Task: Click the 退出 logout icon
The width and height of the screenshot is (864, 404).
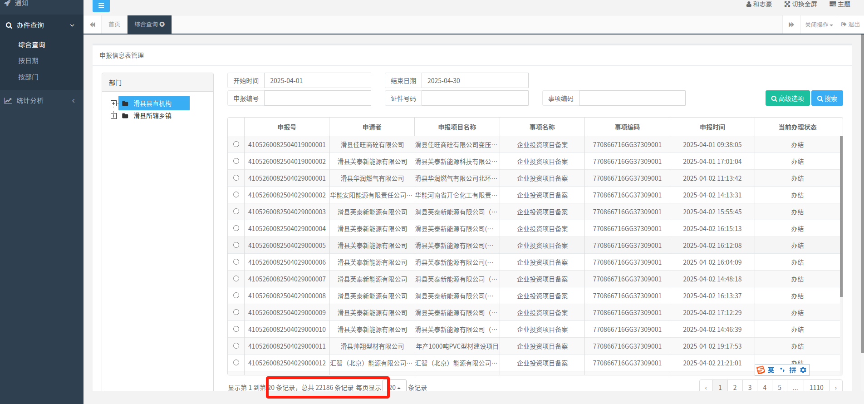Action: click(x=844, y=25)
